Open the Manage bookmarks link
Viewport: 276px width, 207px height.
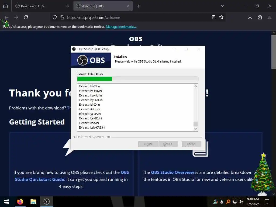click(121, 27)
